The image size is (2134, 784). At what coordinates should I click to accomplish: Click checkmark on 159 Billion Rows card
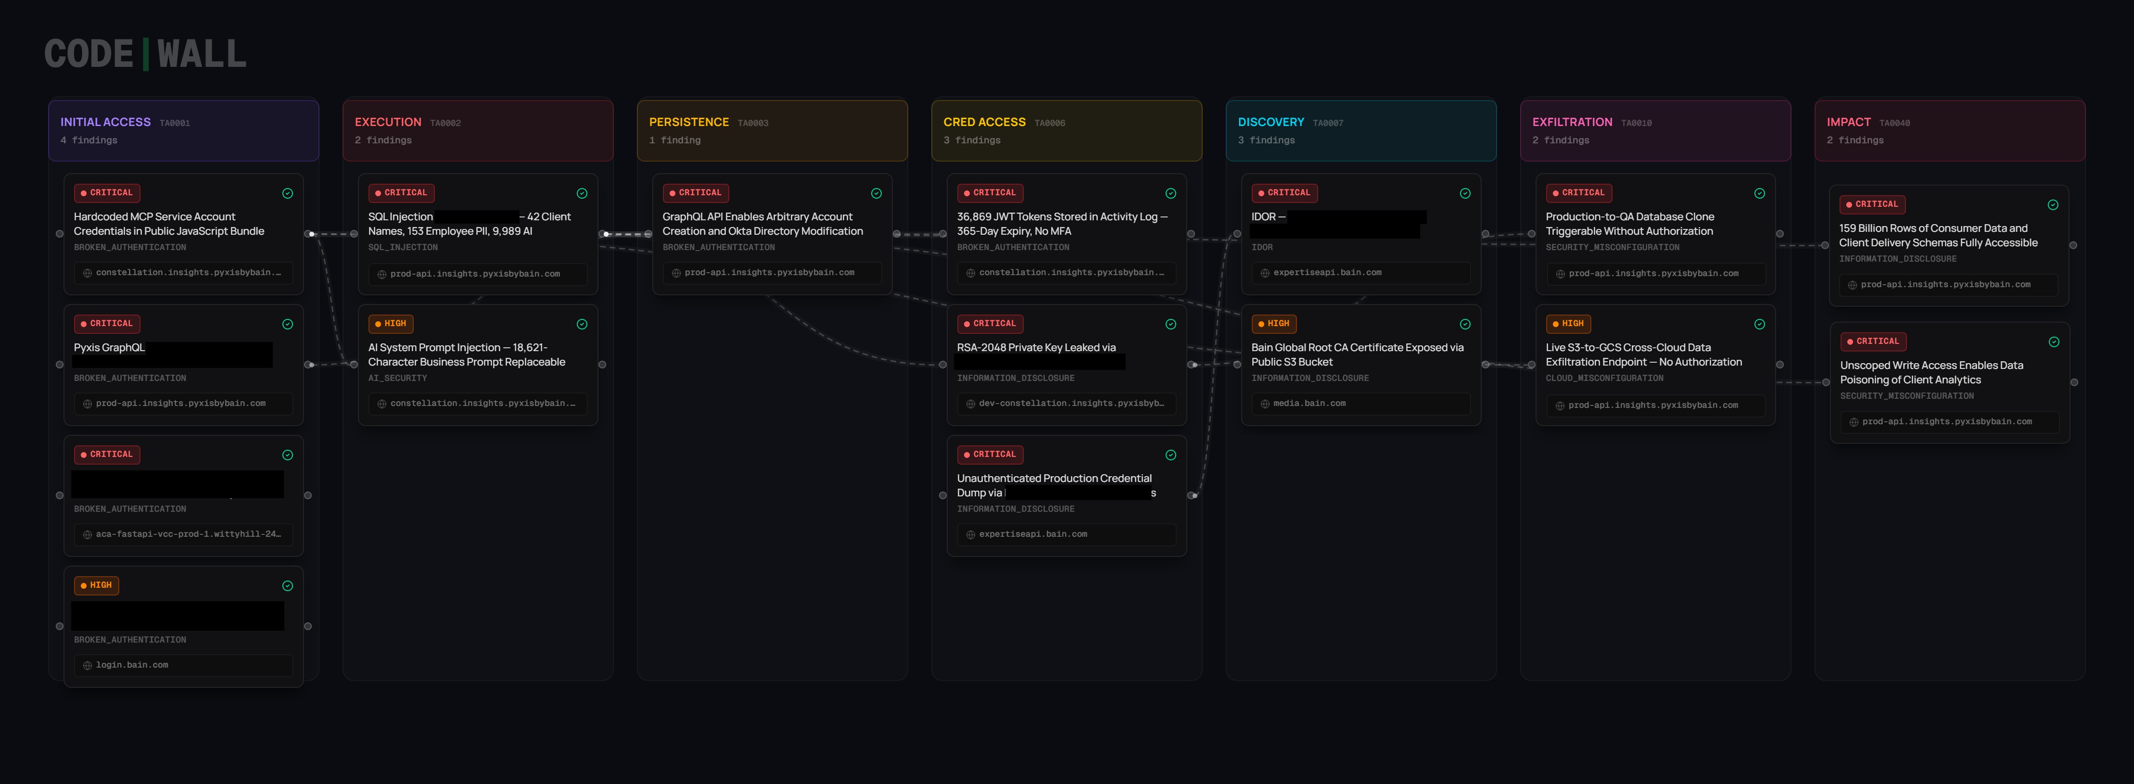pos(2053,205)
